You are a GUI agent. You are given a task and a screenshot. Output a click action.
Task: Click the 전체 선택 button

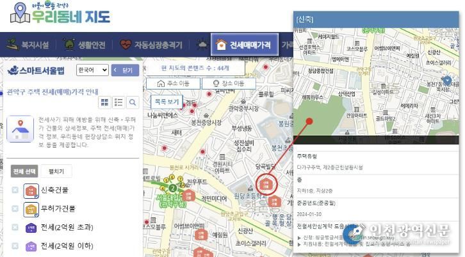pos(24,171)
